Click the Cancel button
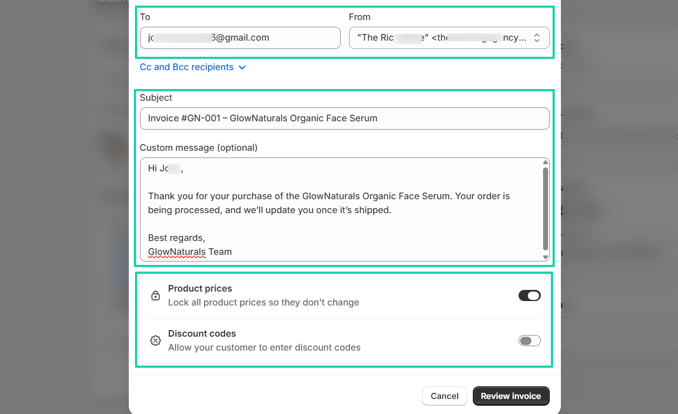The image size is (678, 414). click(444, 396)
